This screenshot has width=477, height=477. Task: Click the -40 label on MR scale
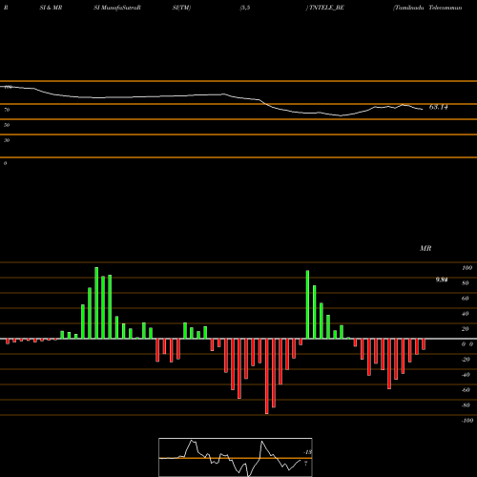click(466, 375)
